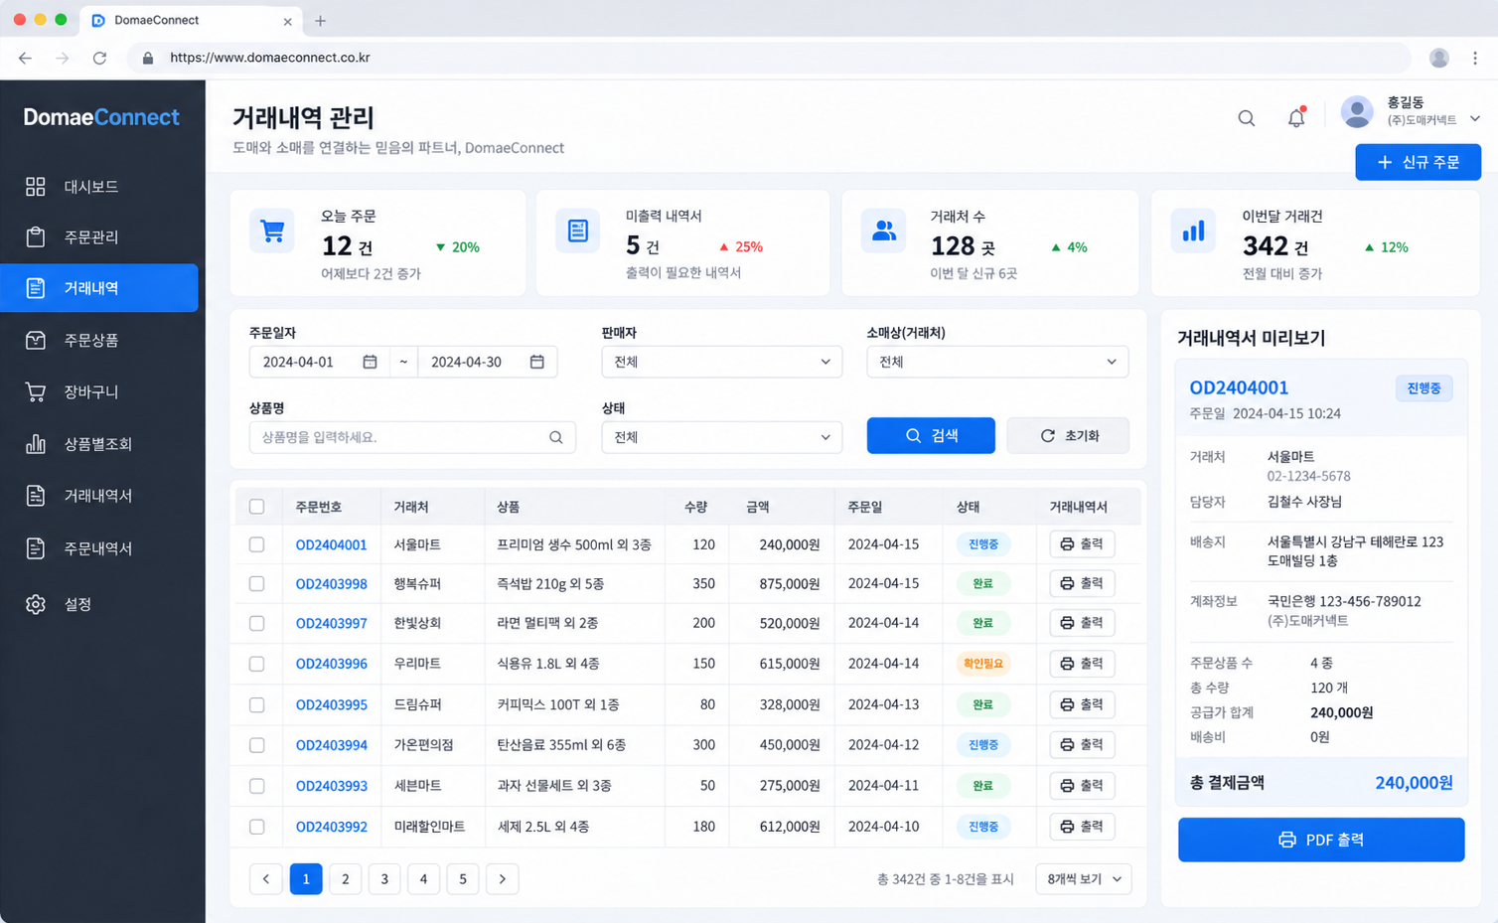Click 출력 button for order OD2403995
The width and height of the screenshot is (1498, 923).
coord(1082,704)
